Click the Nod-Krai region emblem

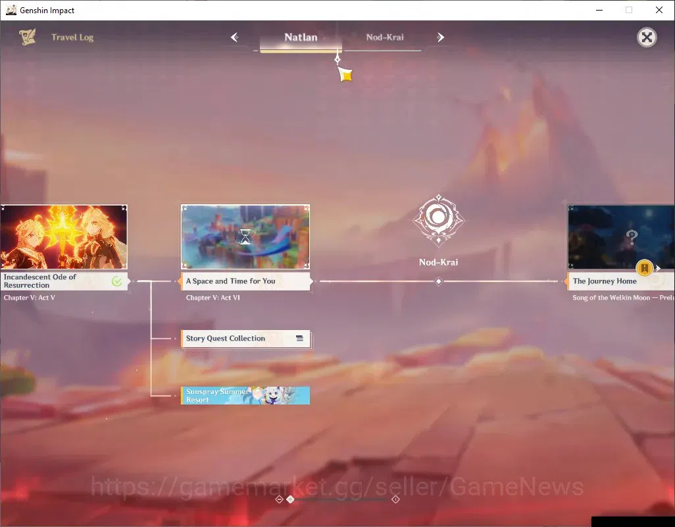click(x=438, y=220)
